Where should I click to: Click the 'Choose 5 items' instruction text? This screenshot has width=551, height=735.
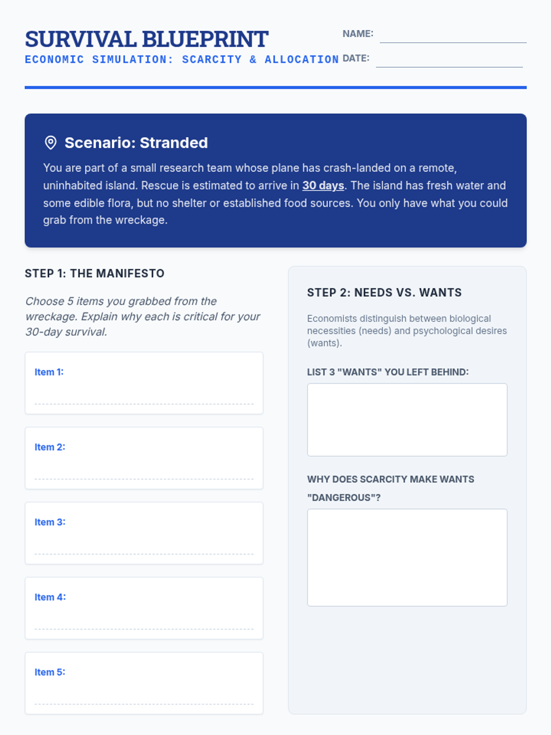(x=142, y=317)
